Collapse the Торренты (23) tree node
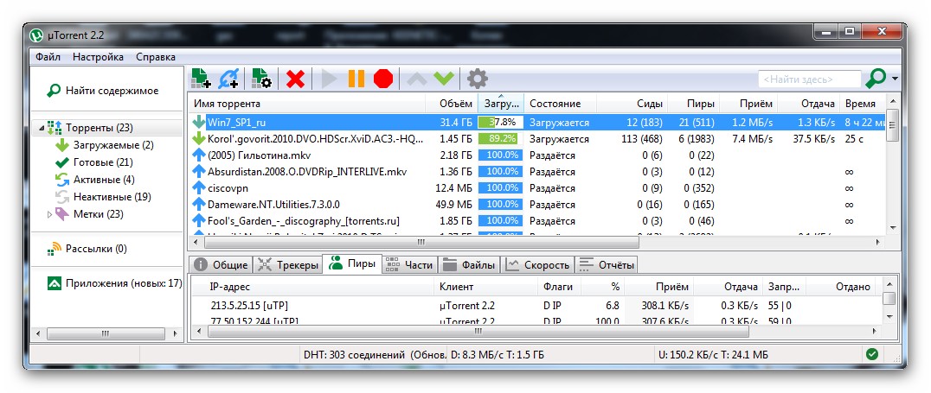Screen dimensions: 931x393 [x=41, y=129]
